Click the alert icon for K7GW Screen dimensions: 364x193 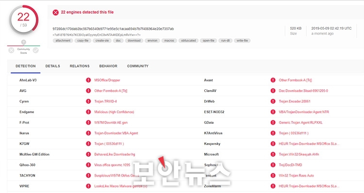click(88, 144)
